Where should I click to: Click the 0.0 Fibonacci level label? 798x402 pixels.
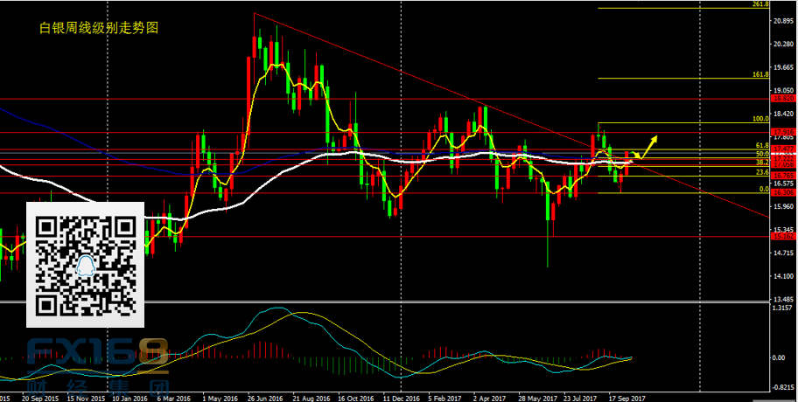point(763,189)
